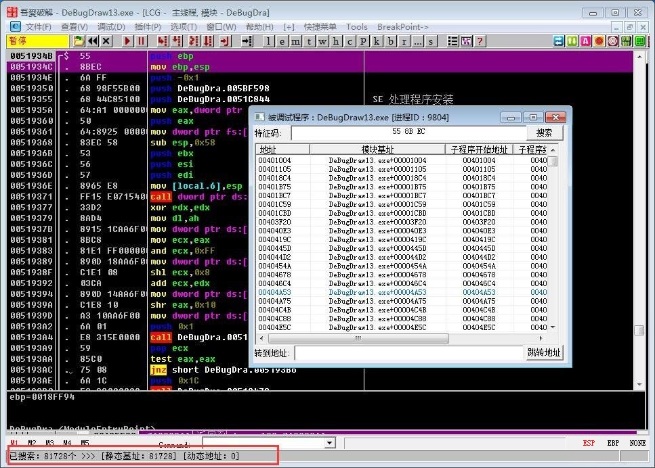Open the Log window via 'l' button
The image size is (655, 468).
point(269,41)
